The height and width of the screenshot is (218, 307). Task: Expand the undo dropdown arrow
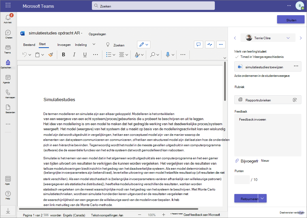tap(30, 55)
